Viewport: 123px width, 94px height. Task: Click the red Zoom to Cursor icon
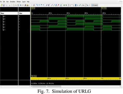pyautogui.click(x=58, y=5)
